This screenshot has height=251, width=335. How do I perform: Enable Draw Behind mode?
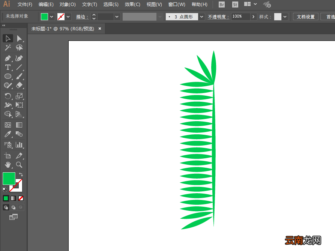point(14,207)
